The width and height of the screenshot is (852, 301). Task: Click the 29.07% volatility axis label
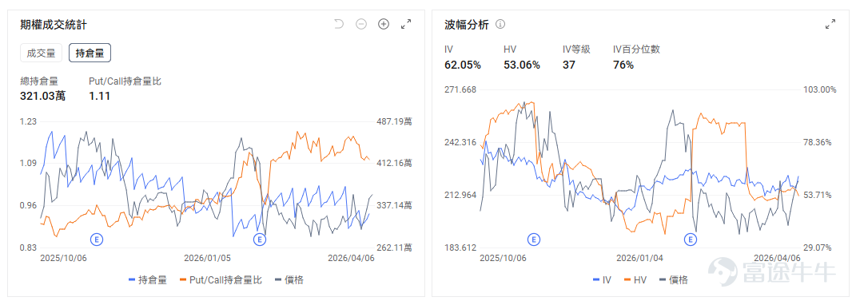(817, 248)
